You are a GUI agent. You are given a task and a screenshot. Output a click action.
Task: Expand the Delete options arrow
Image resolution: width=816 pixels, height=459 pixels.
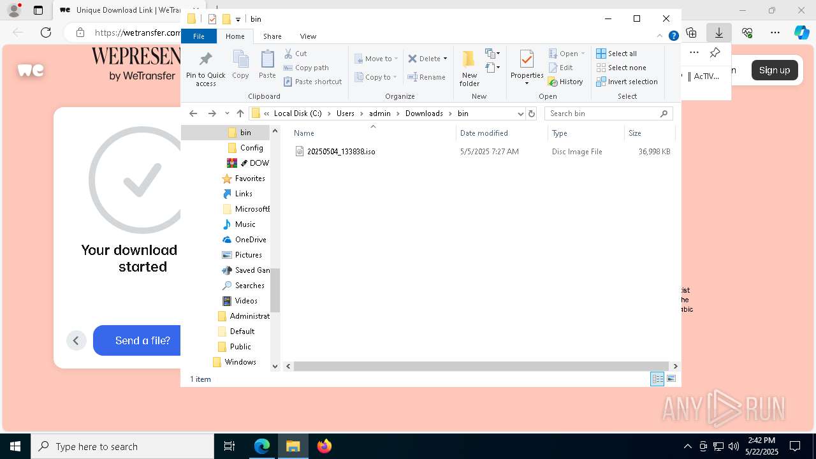(445, 59)
